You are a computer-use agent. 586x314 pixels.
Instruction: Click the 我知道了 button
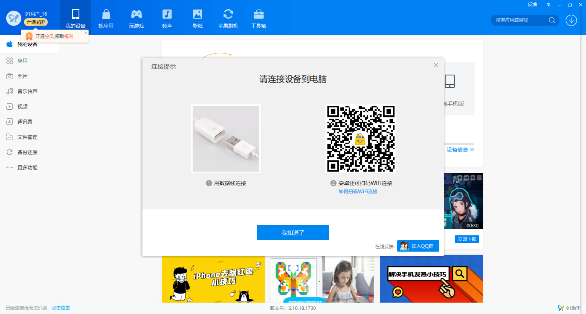pyautogui.click(x=293, y=233)
